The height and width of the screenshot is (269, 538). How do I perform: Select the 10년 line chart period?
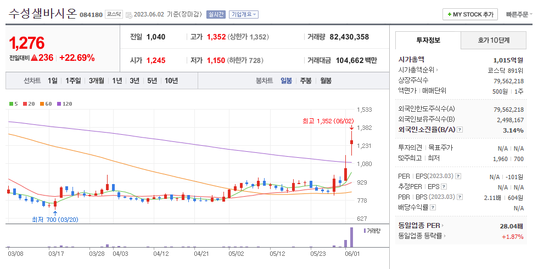tap(171, 81)
